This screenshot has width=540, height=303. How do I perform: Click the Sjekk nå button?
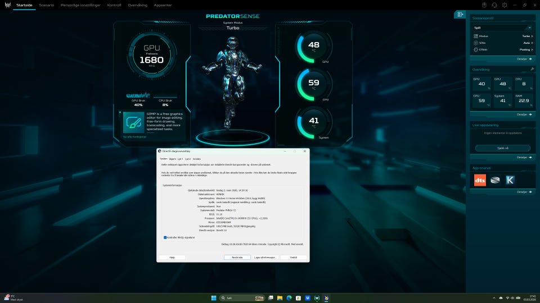[502, 148]
